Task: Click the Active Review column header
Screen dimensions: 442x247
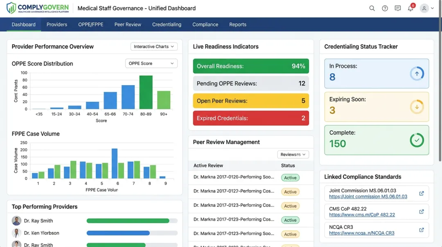Action: coord(208,166)
